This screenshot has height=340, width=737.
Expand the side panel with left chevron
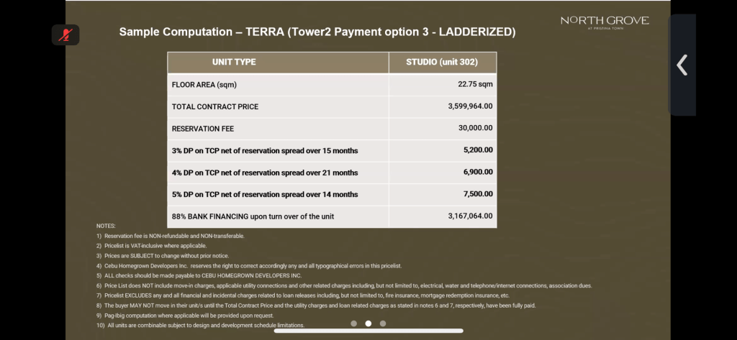(x=682, y=65)
